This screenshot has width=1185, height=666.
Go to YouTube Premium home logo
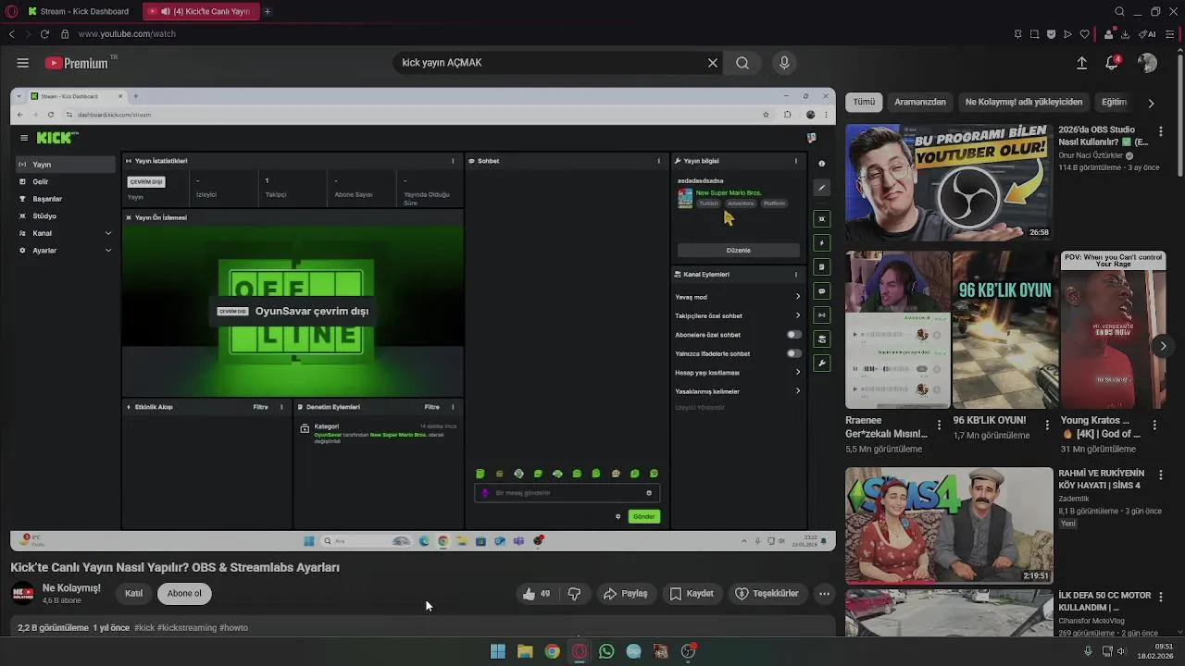click(77, 63)
